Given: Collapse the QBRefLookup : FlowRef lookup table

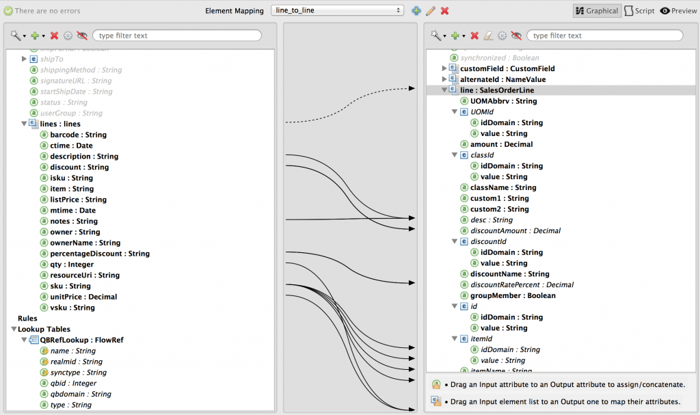Looking at the screenshot, I should pos(23,340).
